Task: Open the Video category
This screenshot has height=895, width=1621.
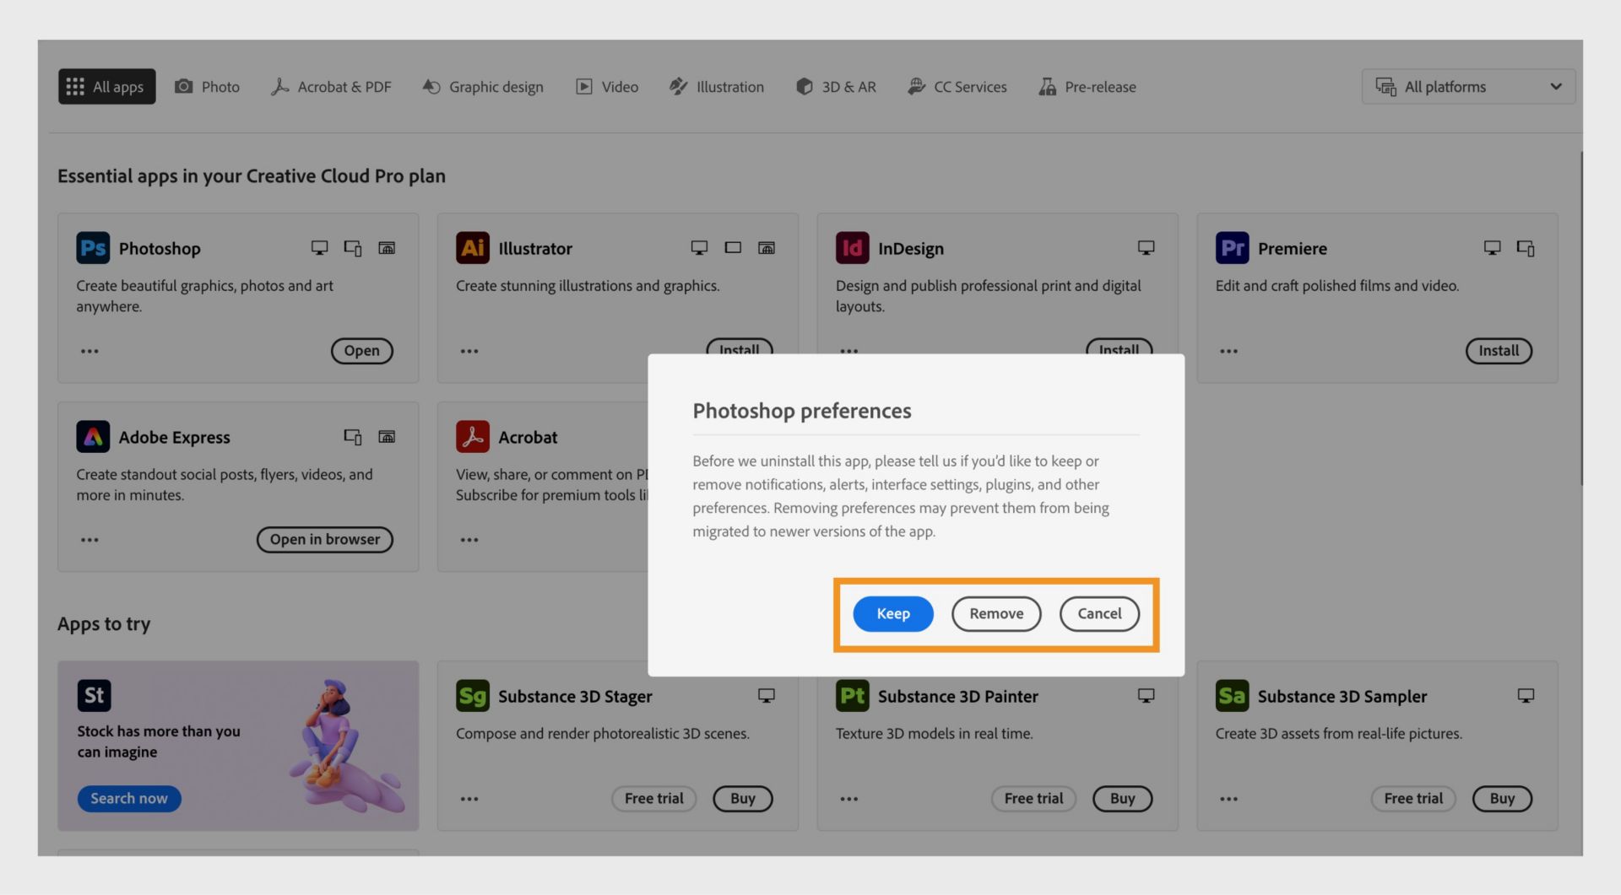Action: [607, 86]
